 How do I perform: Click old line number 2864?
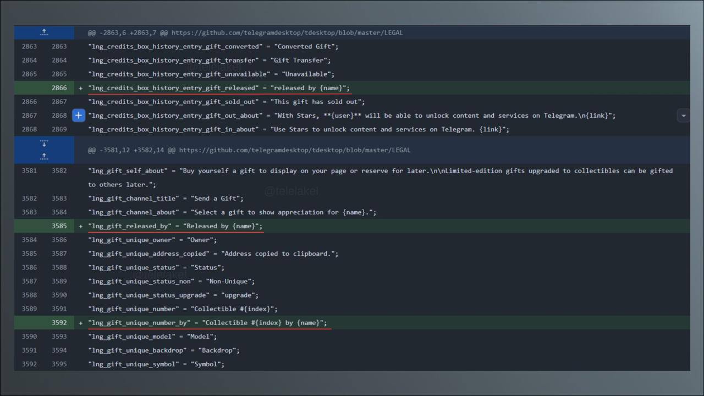point(30,61)
